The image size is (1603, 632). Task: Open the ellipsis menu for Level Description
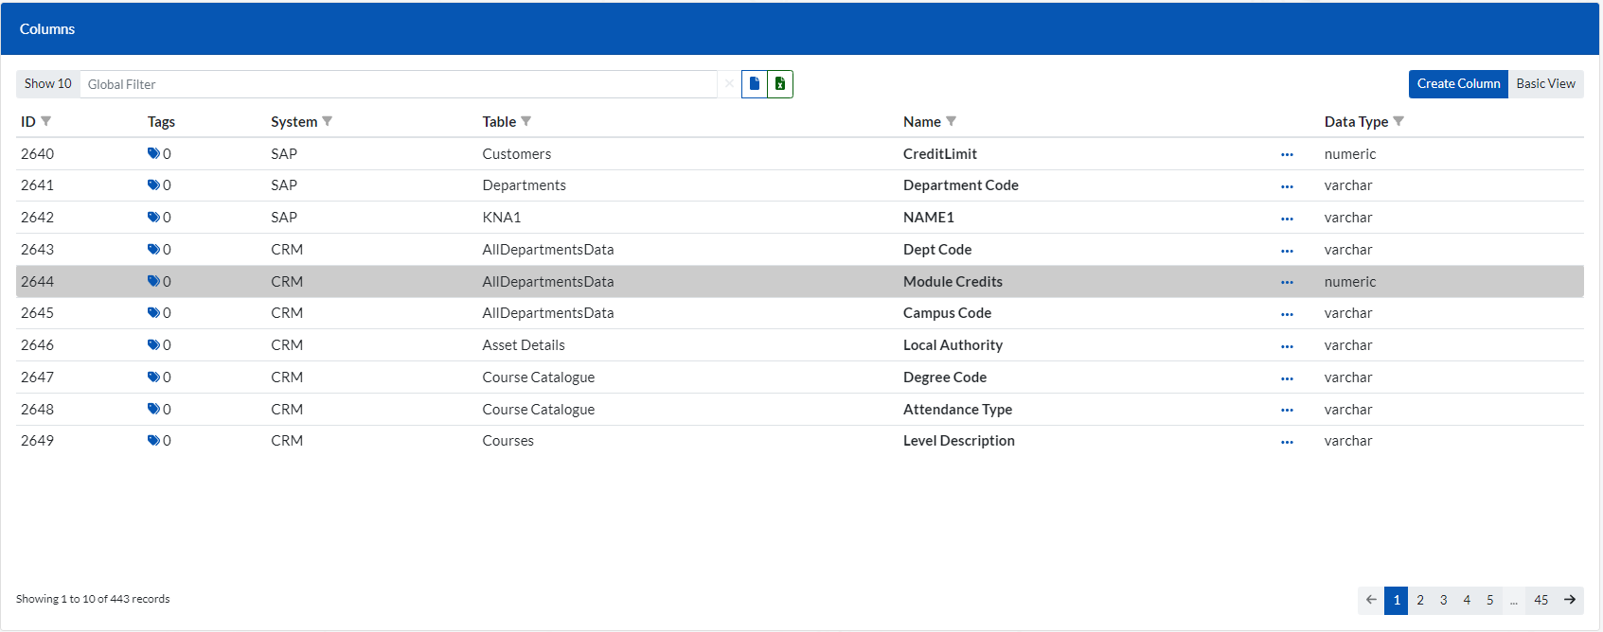(x=1287, y=442)
